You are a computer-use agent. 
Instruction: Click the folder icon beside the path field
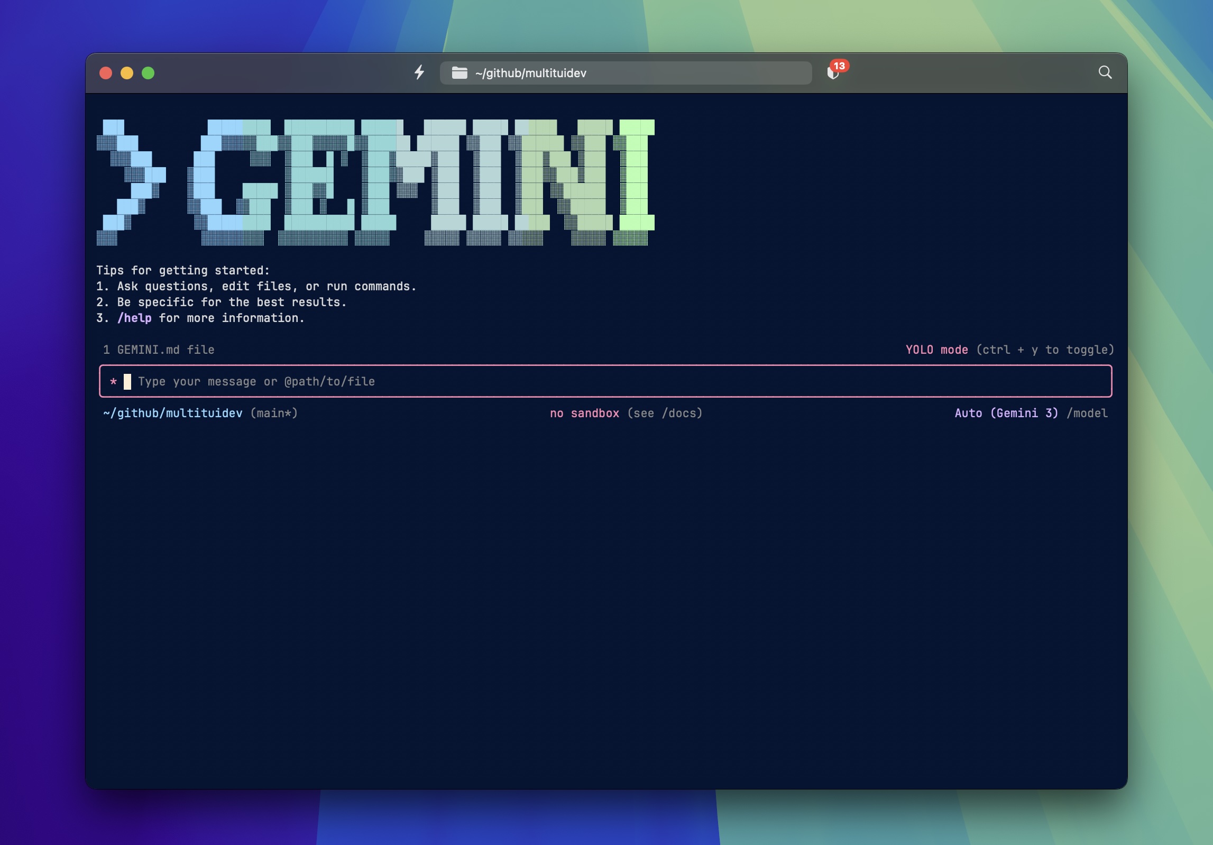coord(459,73)
